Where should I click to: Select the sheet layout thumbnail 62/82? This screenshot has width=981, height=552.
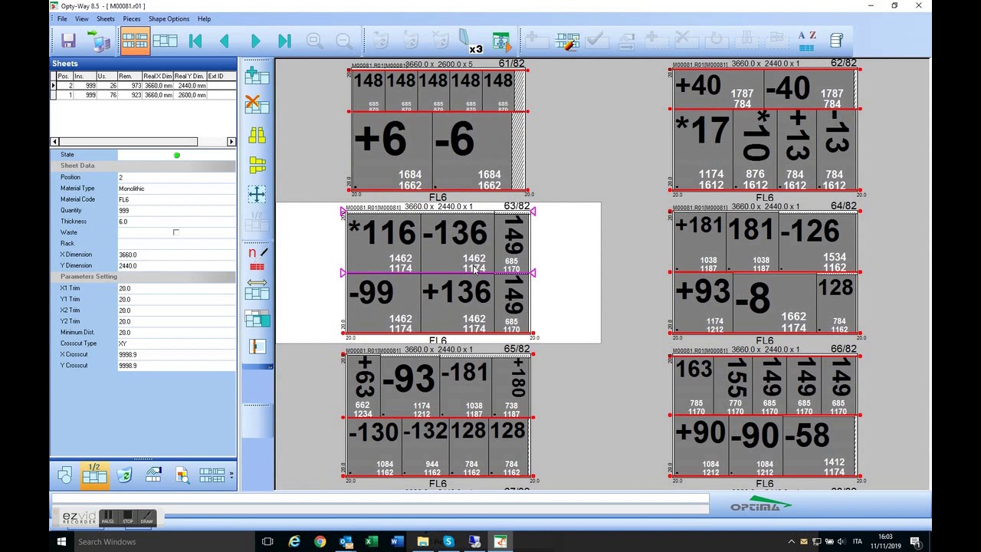point(765,130)
